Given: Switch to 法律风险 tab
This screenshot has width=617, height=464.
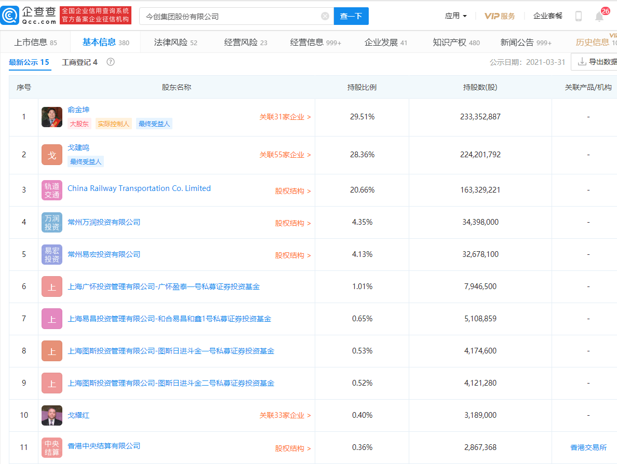Looking at the screenshot, I should point(176,42).
